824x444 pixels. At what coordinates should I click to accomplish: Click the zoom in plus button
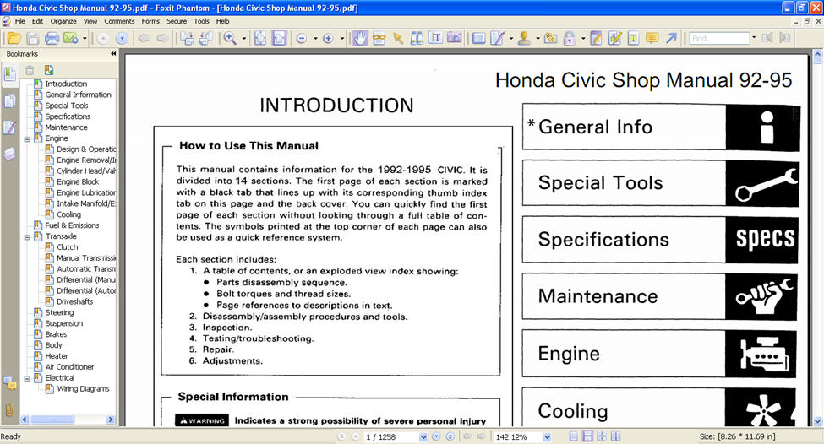(328, 38)
